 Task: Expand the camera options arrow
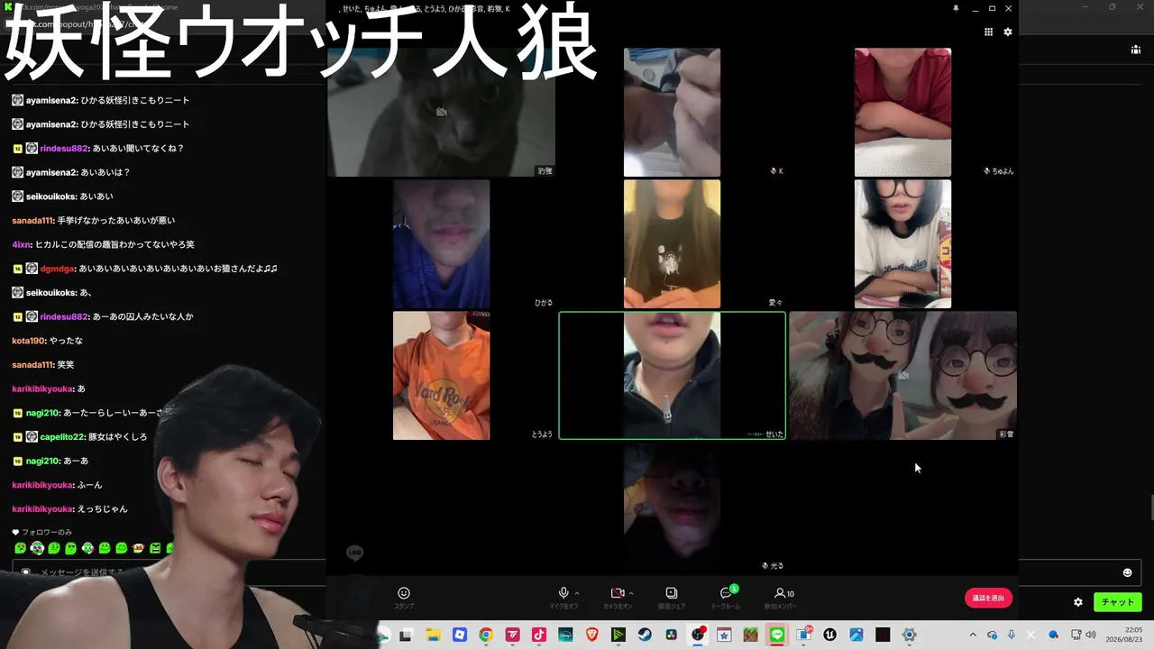pos(631,593)
